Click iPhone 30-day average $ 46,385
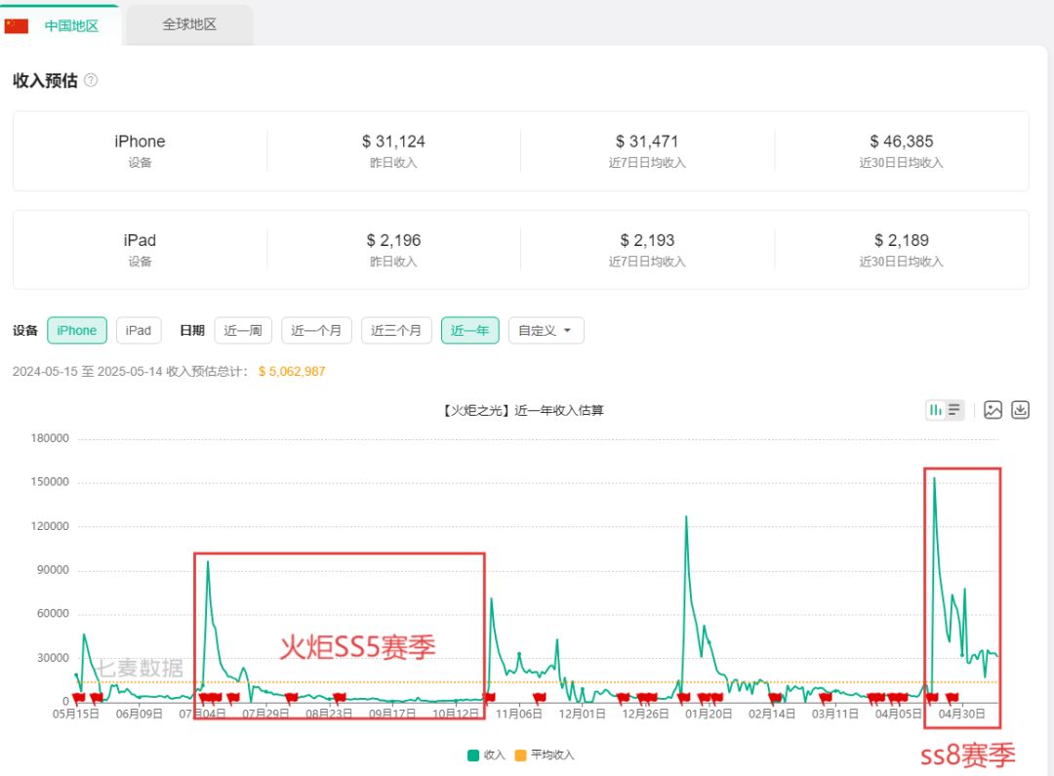Image resolution: width=1054 pixels, height=776 pixels. pos(902,142)
